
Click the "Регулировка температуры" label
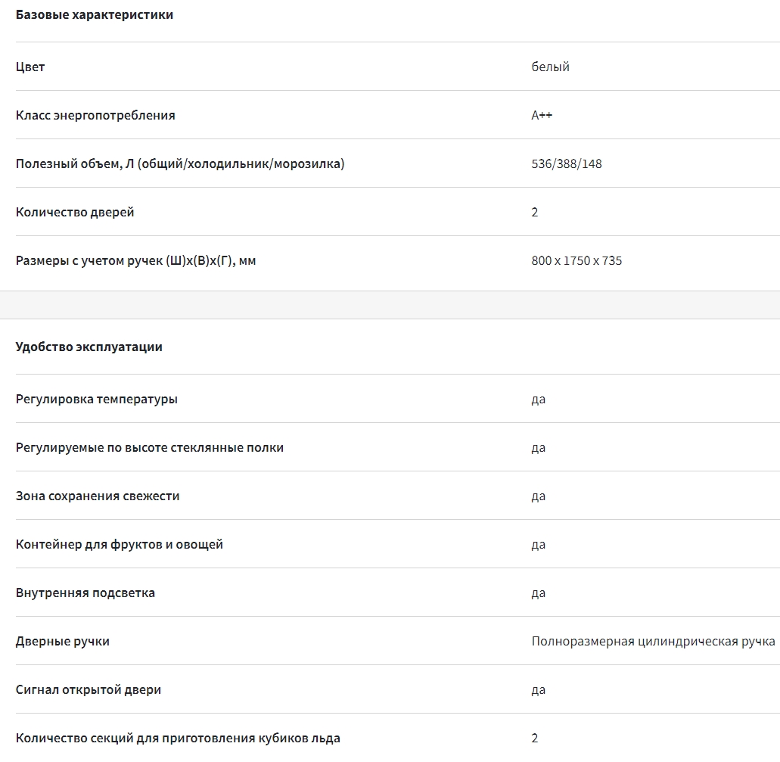coord(97,399)
